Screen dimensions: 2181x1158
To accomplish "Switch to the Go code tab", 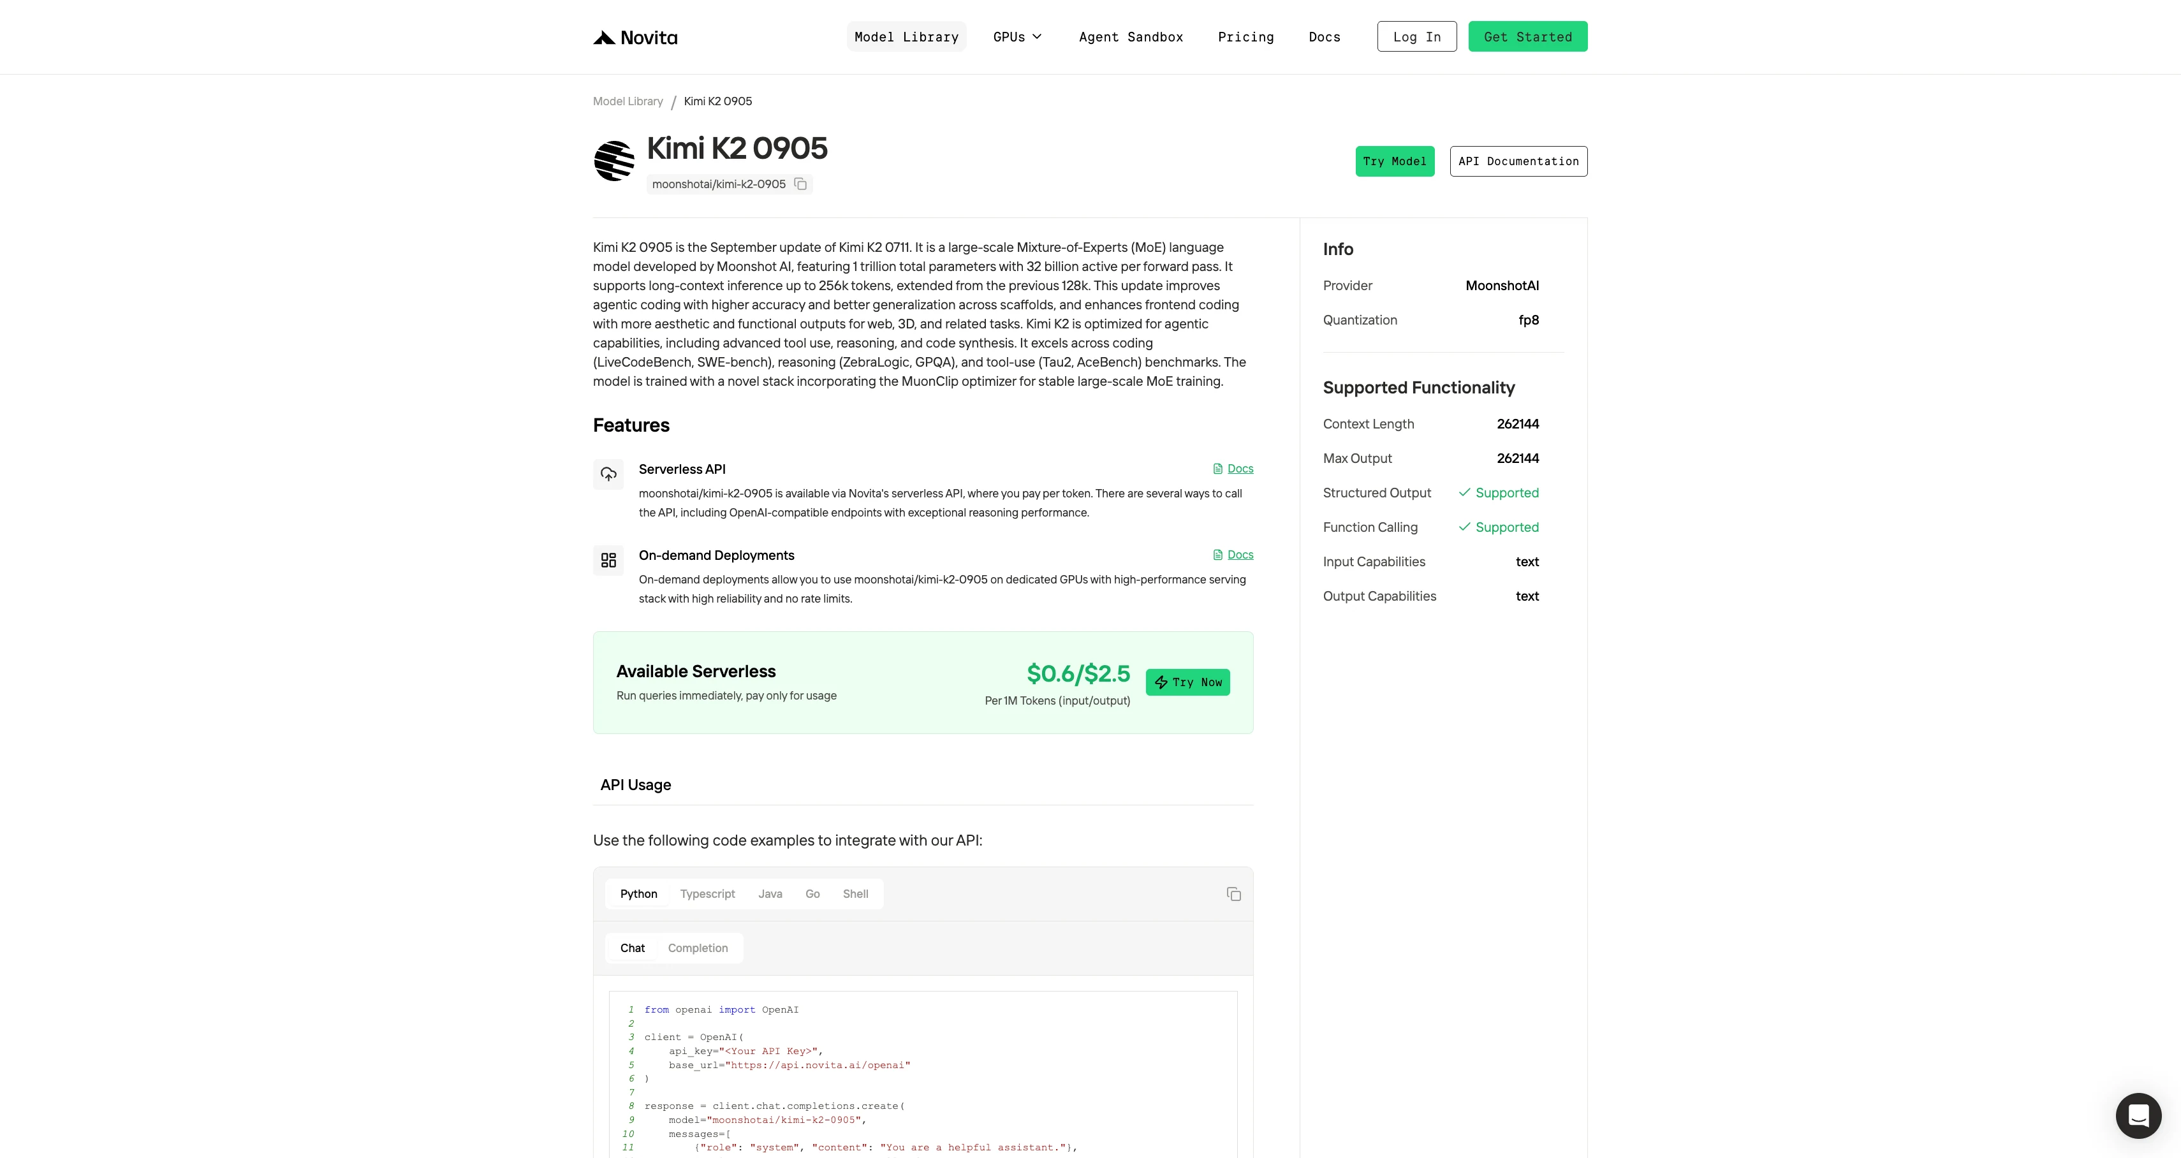I will [812, 894].
